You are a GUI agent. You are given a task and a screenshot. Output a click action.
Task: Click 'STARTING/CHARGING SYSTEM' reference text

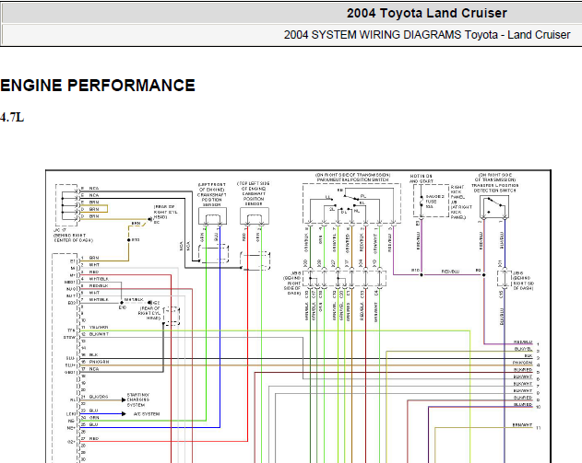138,400
